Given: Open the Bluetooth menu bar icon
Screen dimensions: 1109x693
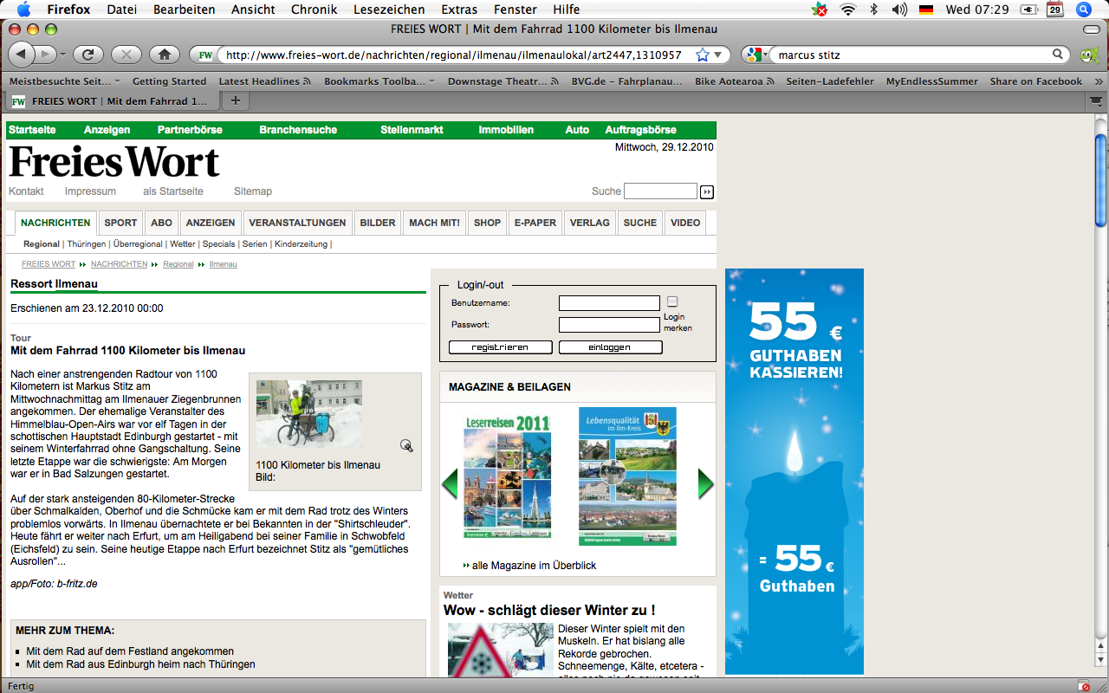Looking at the screenshot, I should coord(873,10).
